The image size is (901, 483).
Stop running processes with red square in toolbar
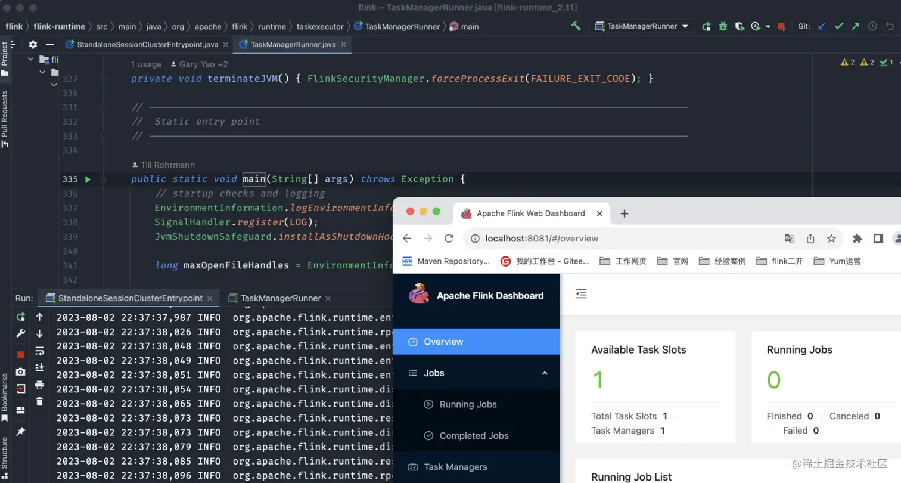[781, 27]
